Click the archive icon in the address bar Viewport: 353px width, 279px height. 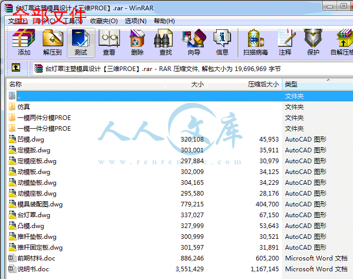click(x=39, y=68)
